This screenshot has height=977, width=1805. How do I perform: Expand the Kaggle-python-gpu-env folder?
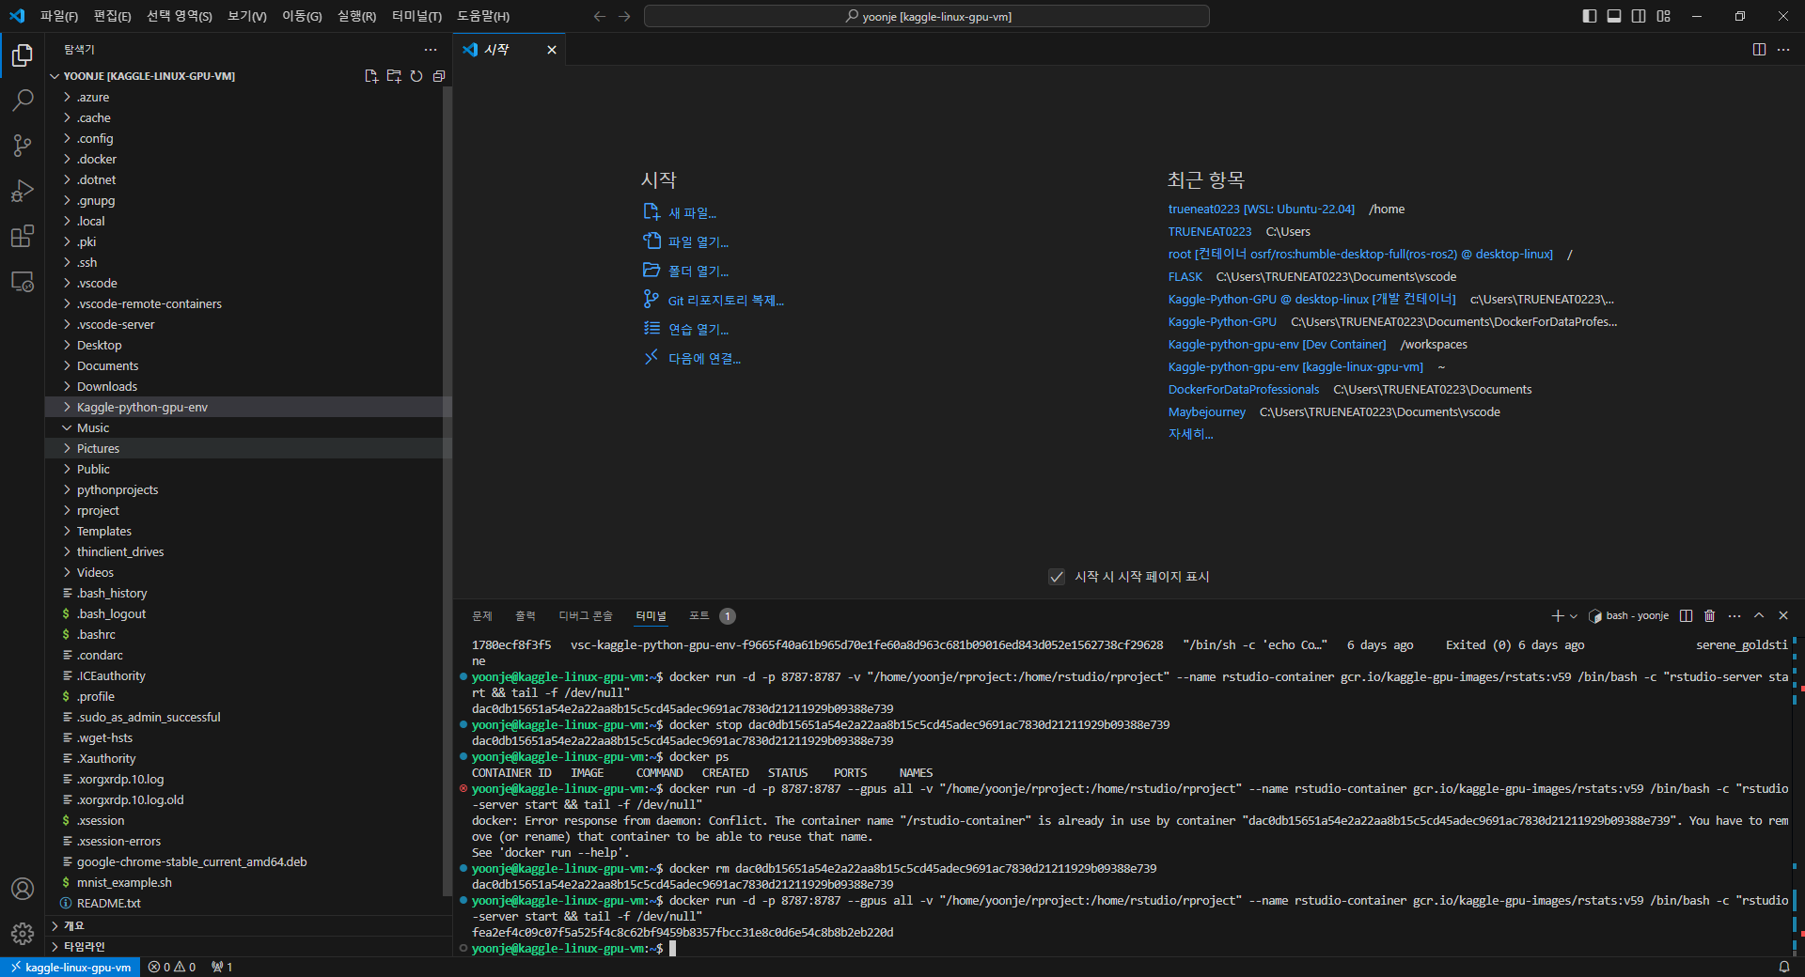click(249, 407)
